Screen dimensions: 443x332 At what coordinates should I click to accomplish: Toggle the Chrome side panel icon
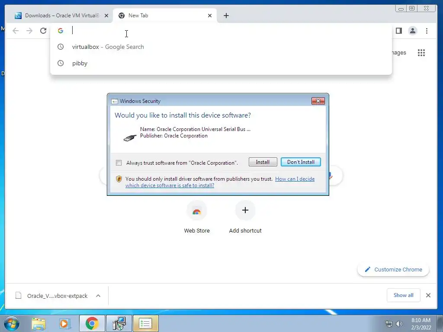[398, 31]
